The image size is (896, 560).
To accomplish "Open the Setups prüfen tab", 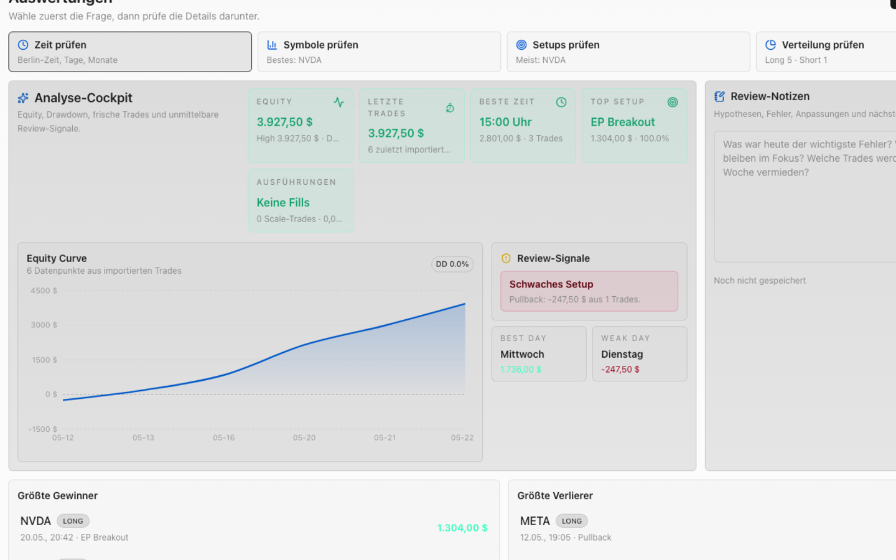I will (x=628, y=52).
